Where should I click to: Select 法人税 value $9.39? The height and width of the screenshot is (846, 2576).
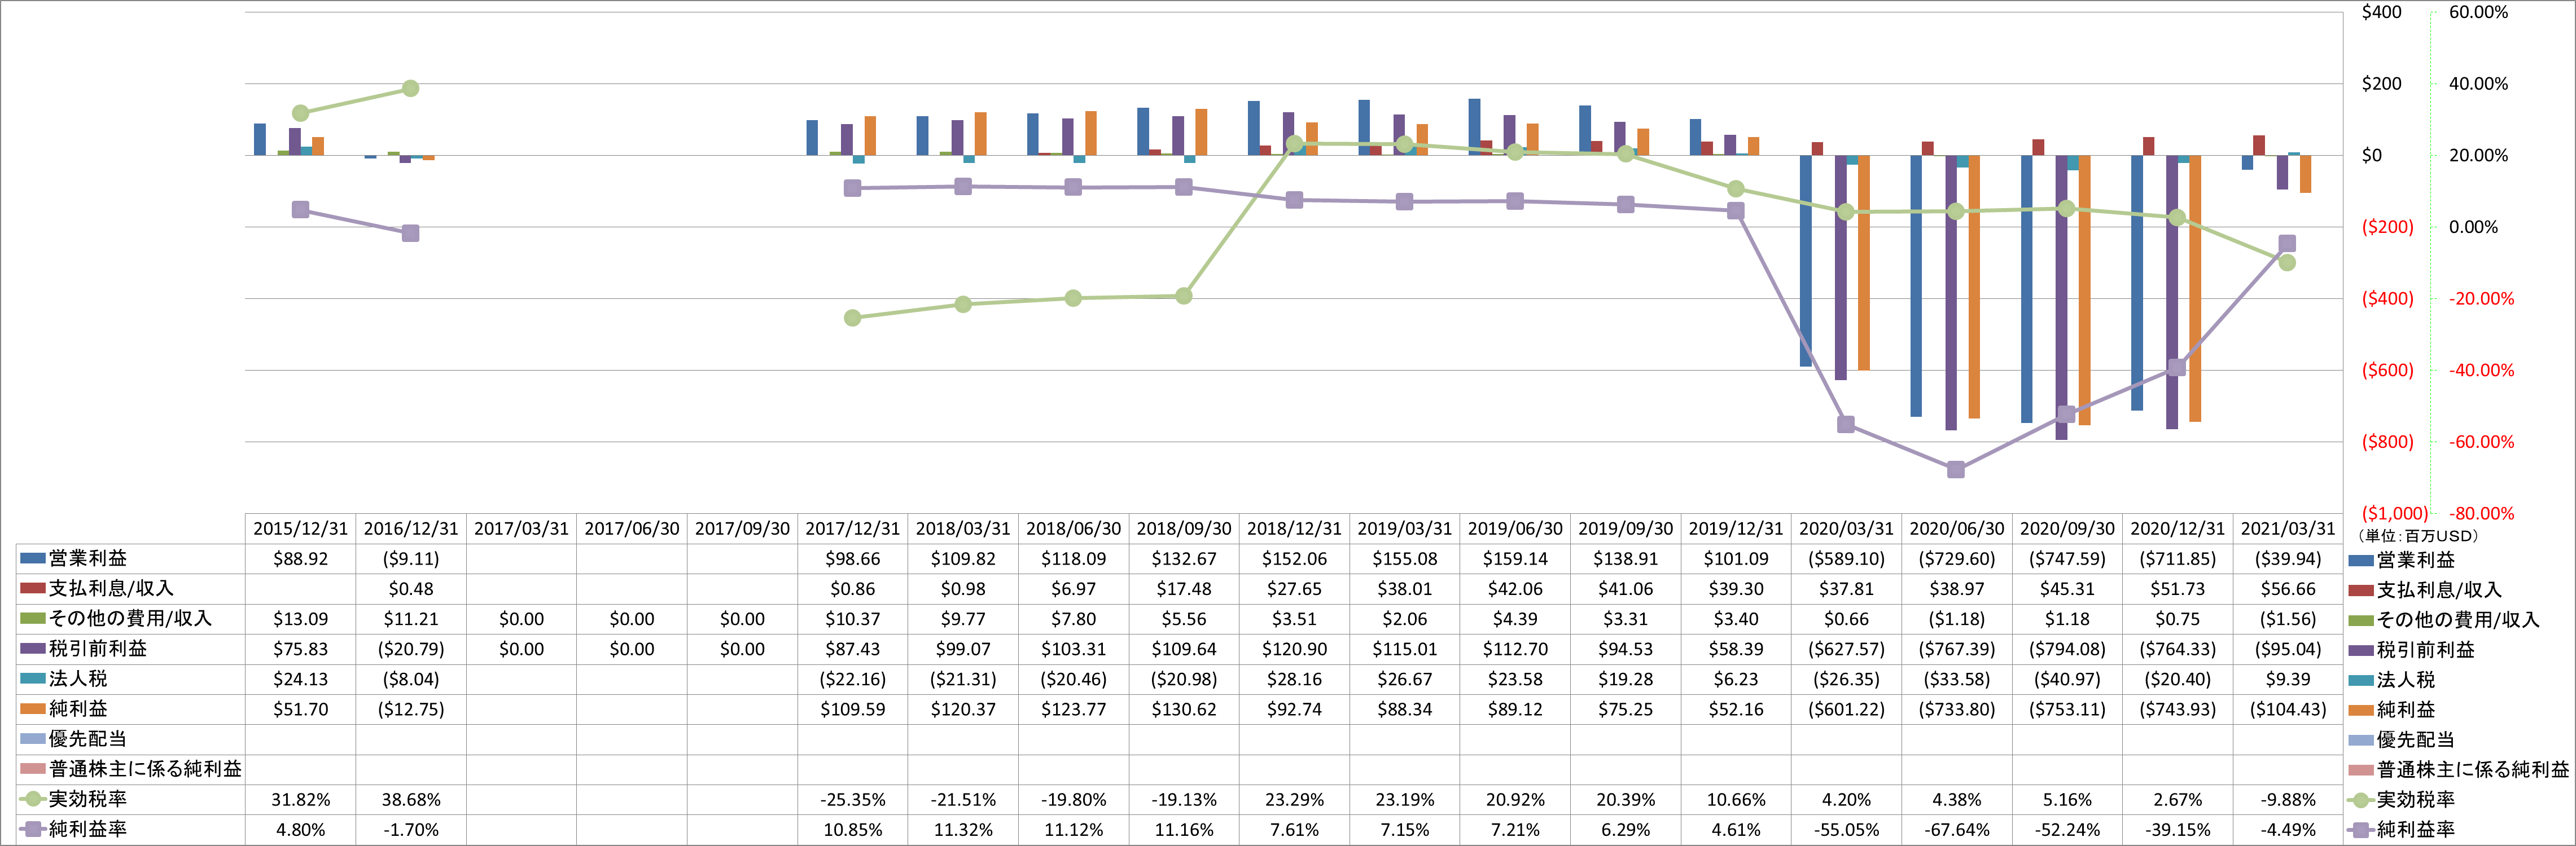click(2288, 679)
